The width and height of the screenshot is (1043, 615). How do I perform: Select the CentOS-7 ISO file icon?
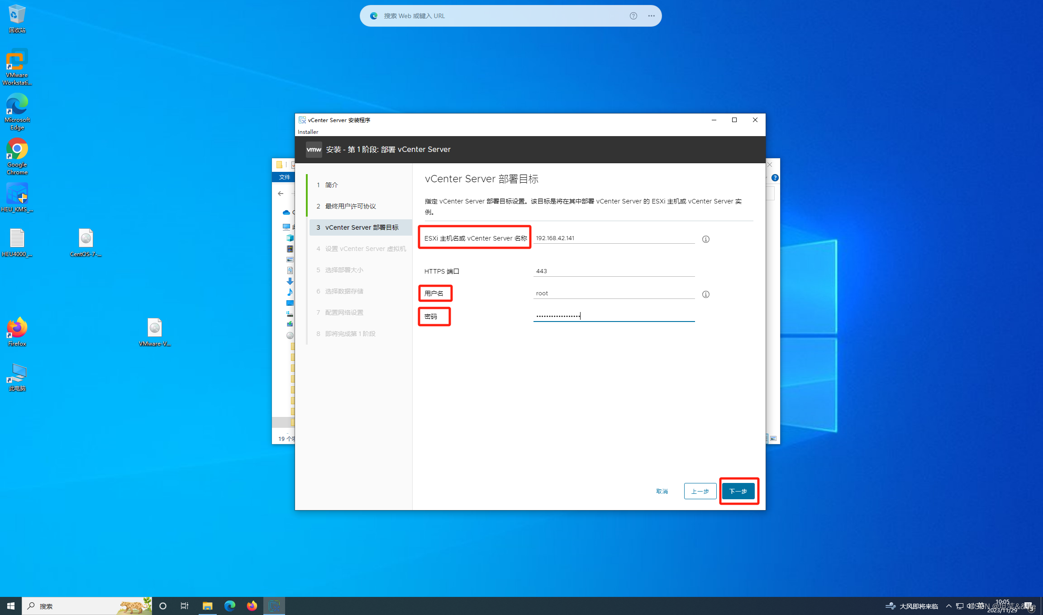[x=86, y=242]
